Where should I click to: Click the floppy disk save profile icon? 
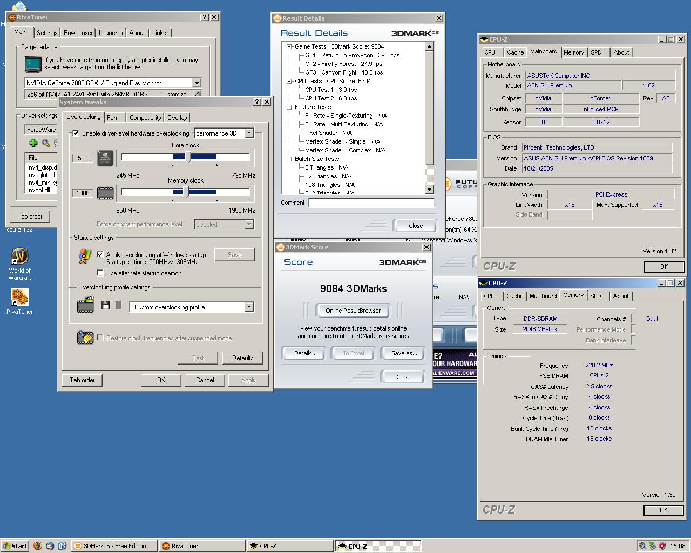(106, 305)
